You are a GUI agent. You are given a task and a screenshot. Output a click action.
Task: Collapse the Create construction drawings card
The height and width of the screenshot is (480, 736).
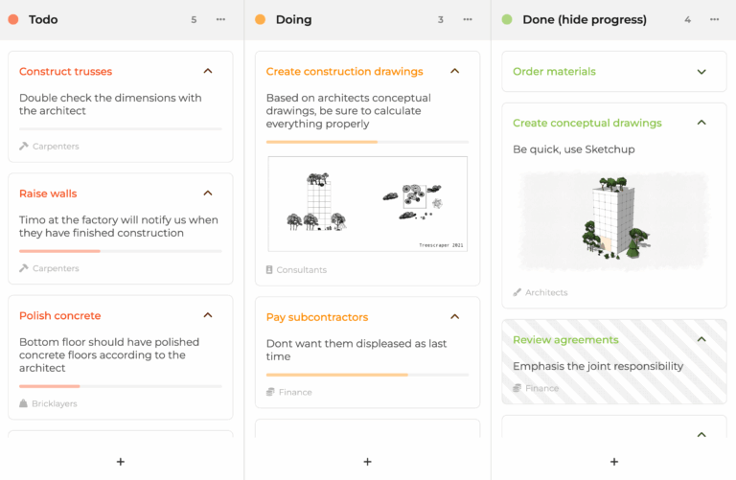pos(455,71)
